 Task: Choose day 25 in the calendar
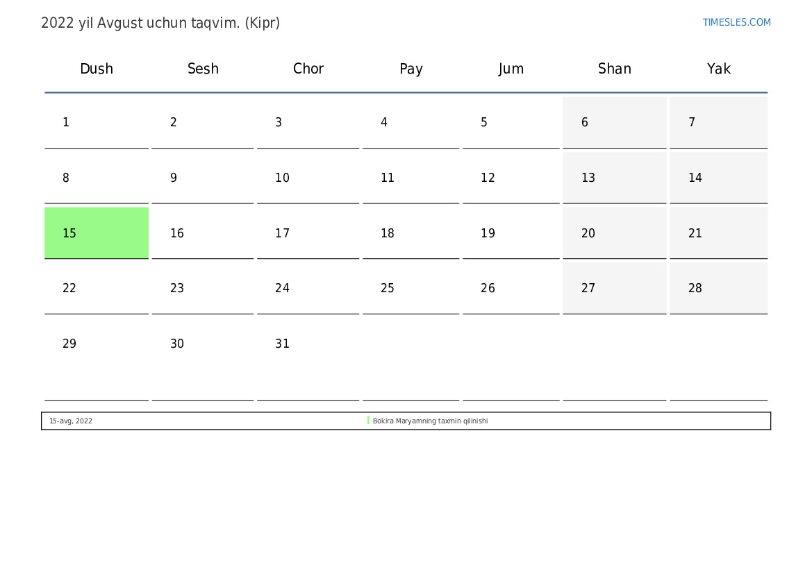click(411, 288)
